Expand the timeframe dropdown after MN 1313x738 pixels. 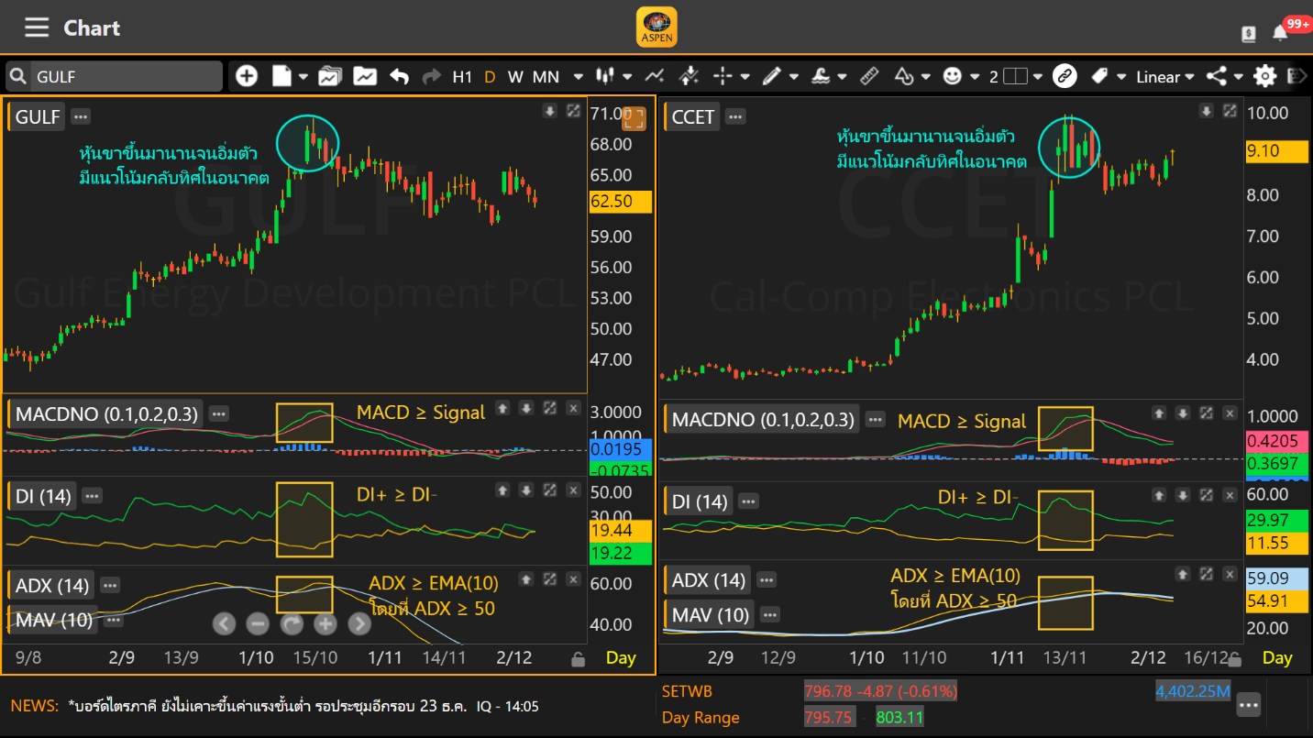point(578,77)
